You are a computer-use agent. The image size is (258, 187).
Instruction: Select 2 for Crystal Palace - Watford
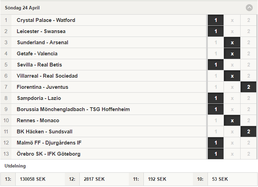249,20
